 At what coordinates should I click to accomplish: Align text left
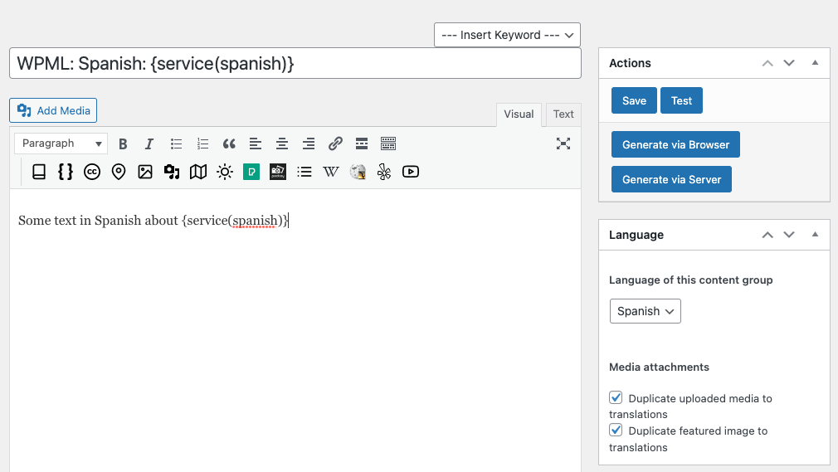coord(256,144)
